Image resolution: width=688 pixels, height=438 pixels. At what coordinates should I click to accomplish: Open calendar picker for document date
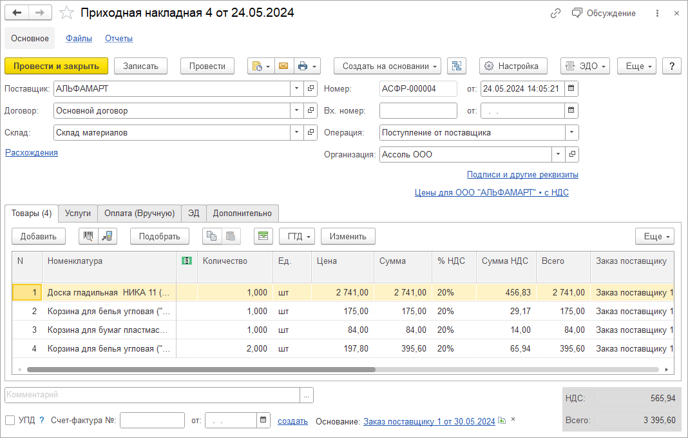[x=571, y=88]
